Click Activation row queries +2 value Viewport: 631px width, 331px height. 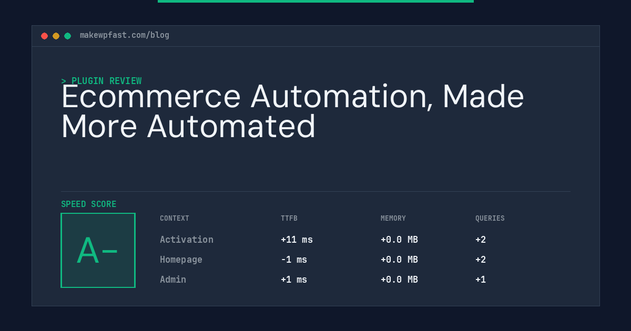point(481,240)
